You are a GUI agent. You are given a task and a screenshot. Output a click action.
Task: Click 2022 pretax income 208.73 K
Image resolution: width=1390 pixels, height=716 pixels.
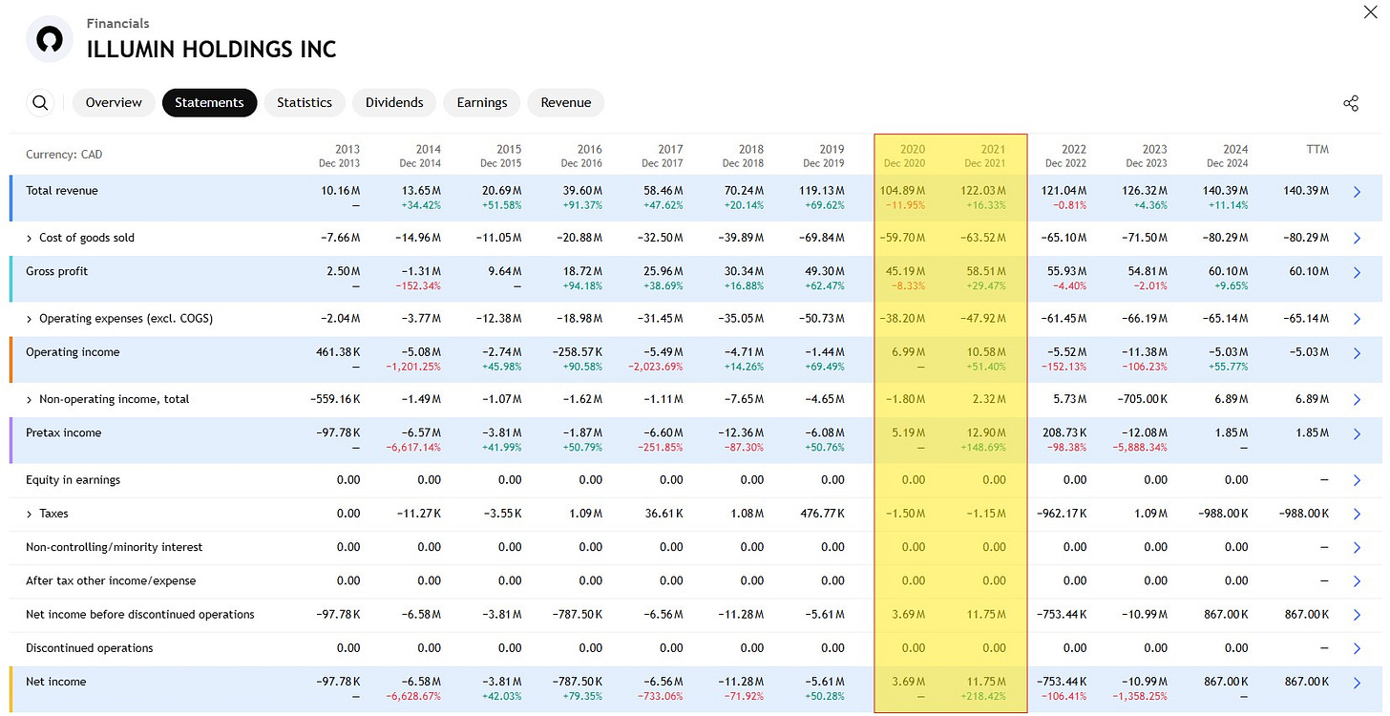[1063, 432]
